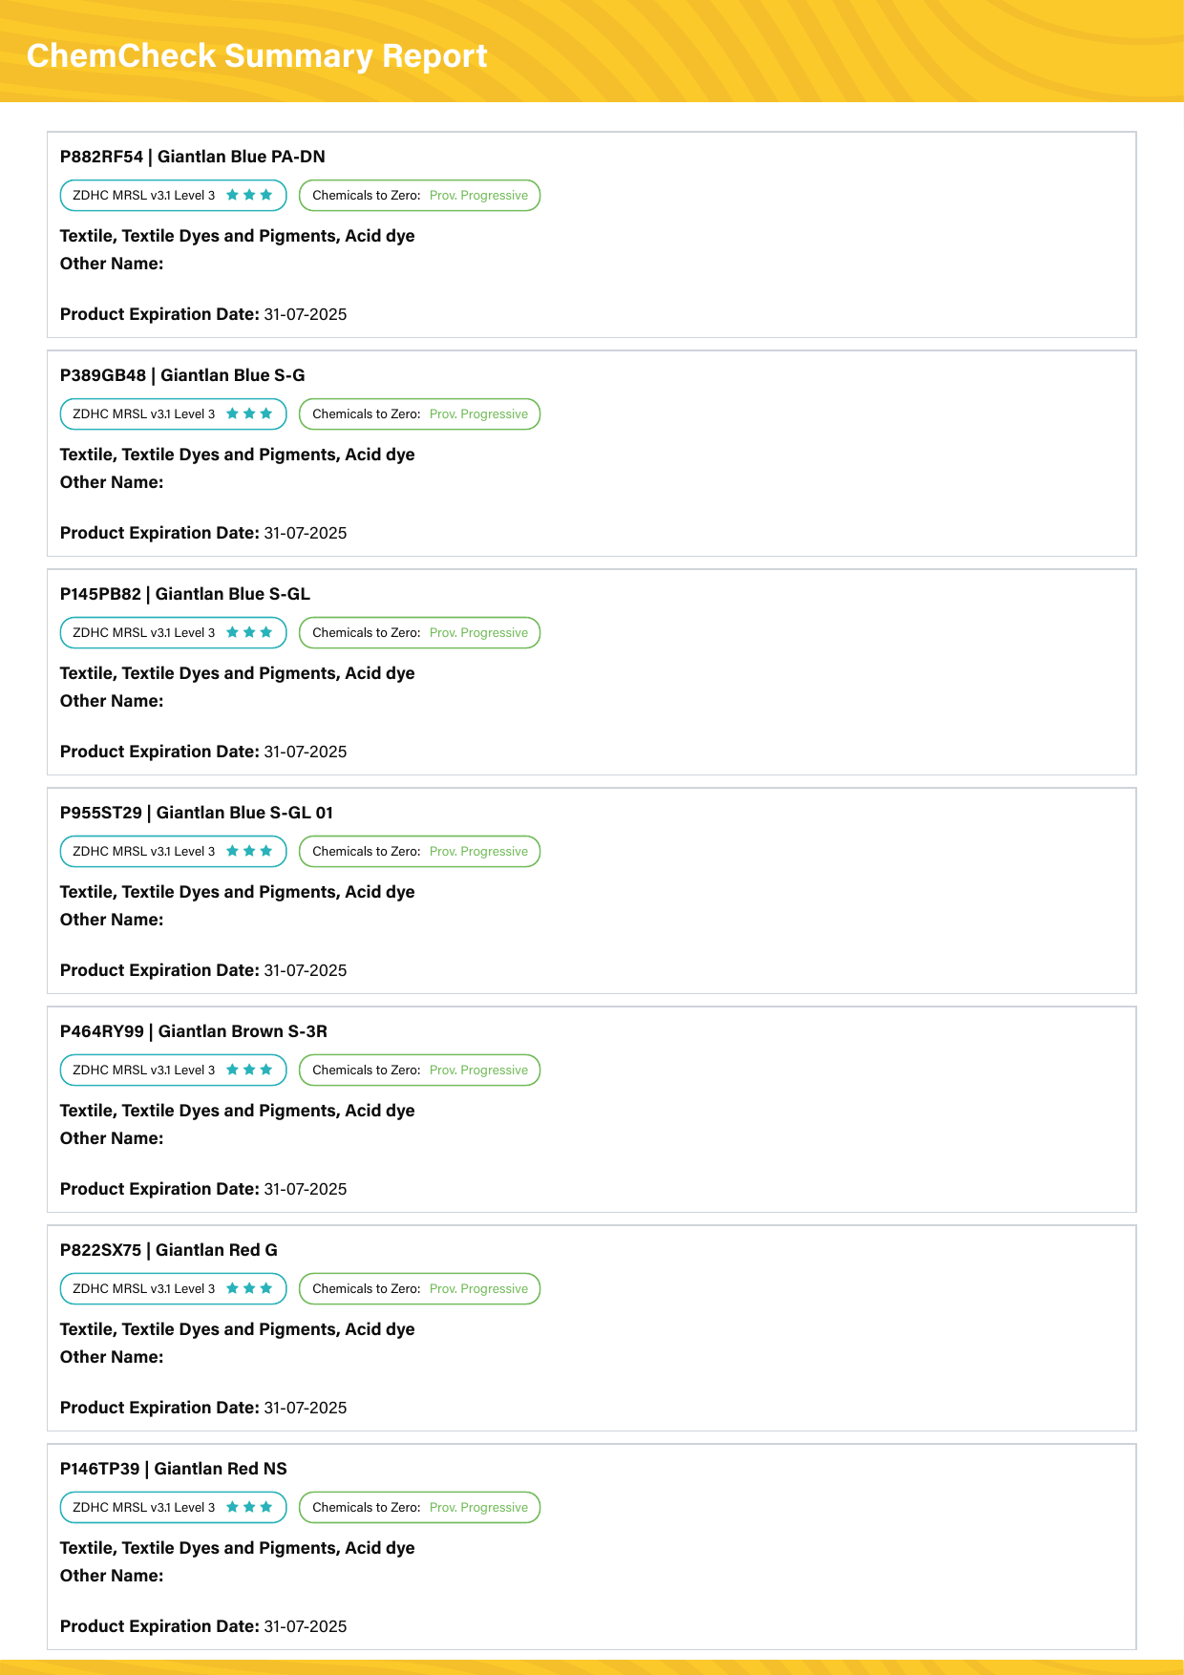
Task: Open the P955ST29 Giantlan Blue S-GL 01 heading
Action: (197, 813)
